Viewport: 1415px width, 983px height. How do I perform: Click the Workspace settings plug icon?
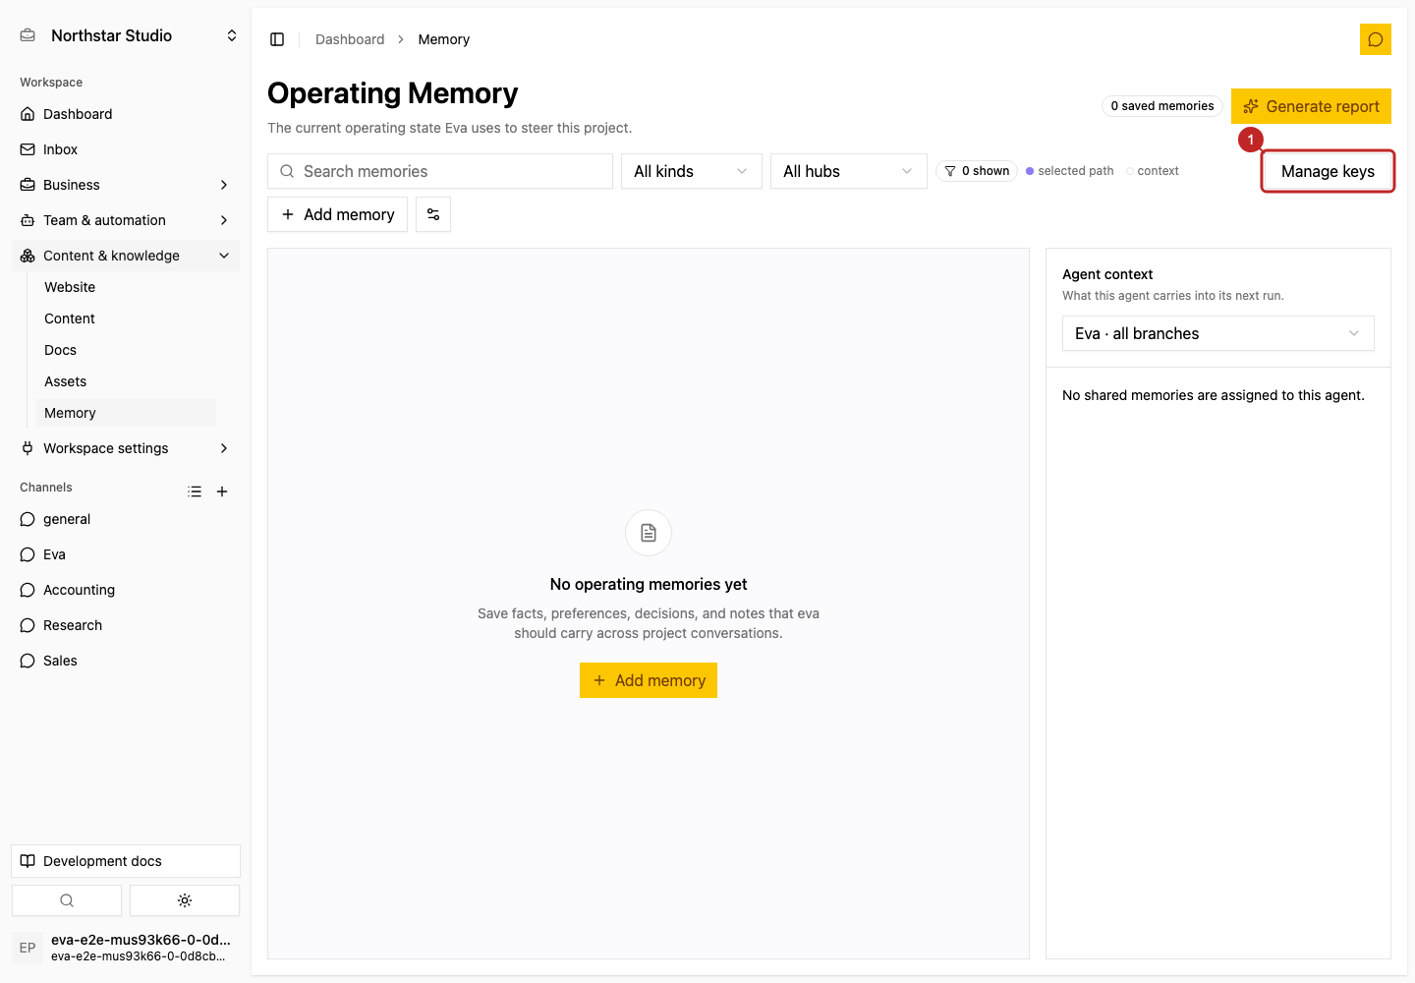point(28,448)
